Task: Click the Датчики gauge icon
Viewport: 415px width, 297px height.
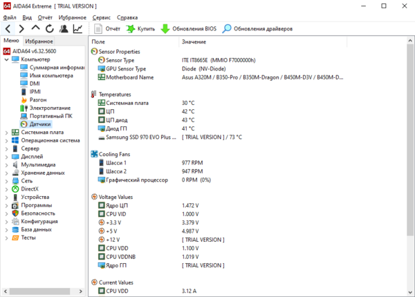Action: click(x=24, y=124)
